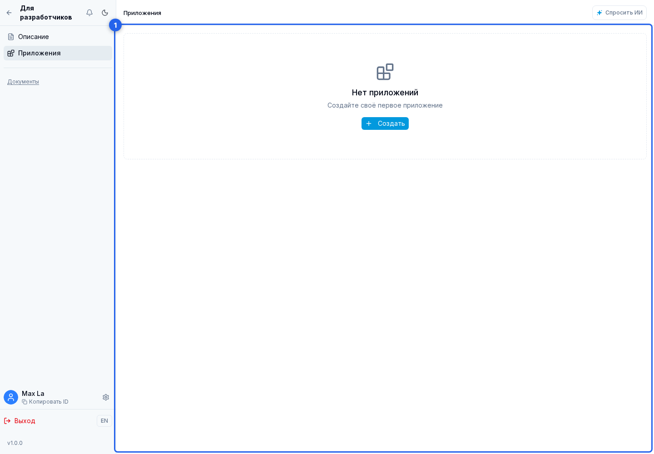The width and height of the screenshot is (654, 454).
Task: Click the plus icon on Создать
Action: 369,123
